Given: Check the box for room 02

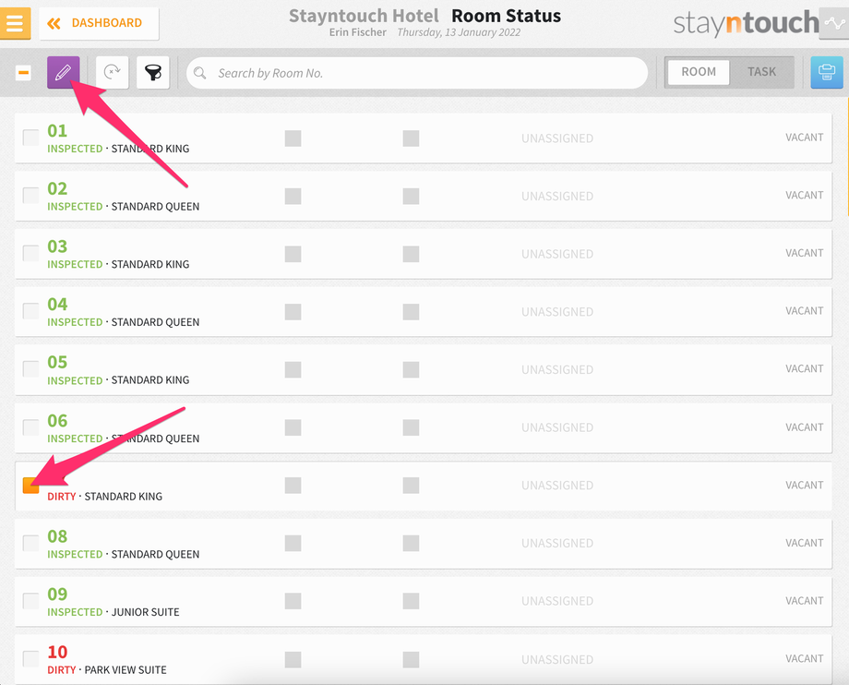Looking at the screenshot, I should coord(30,196).
